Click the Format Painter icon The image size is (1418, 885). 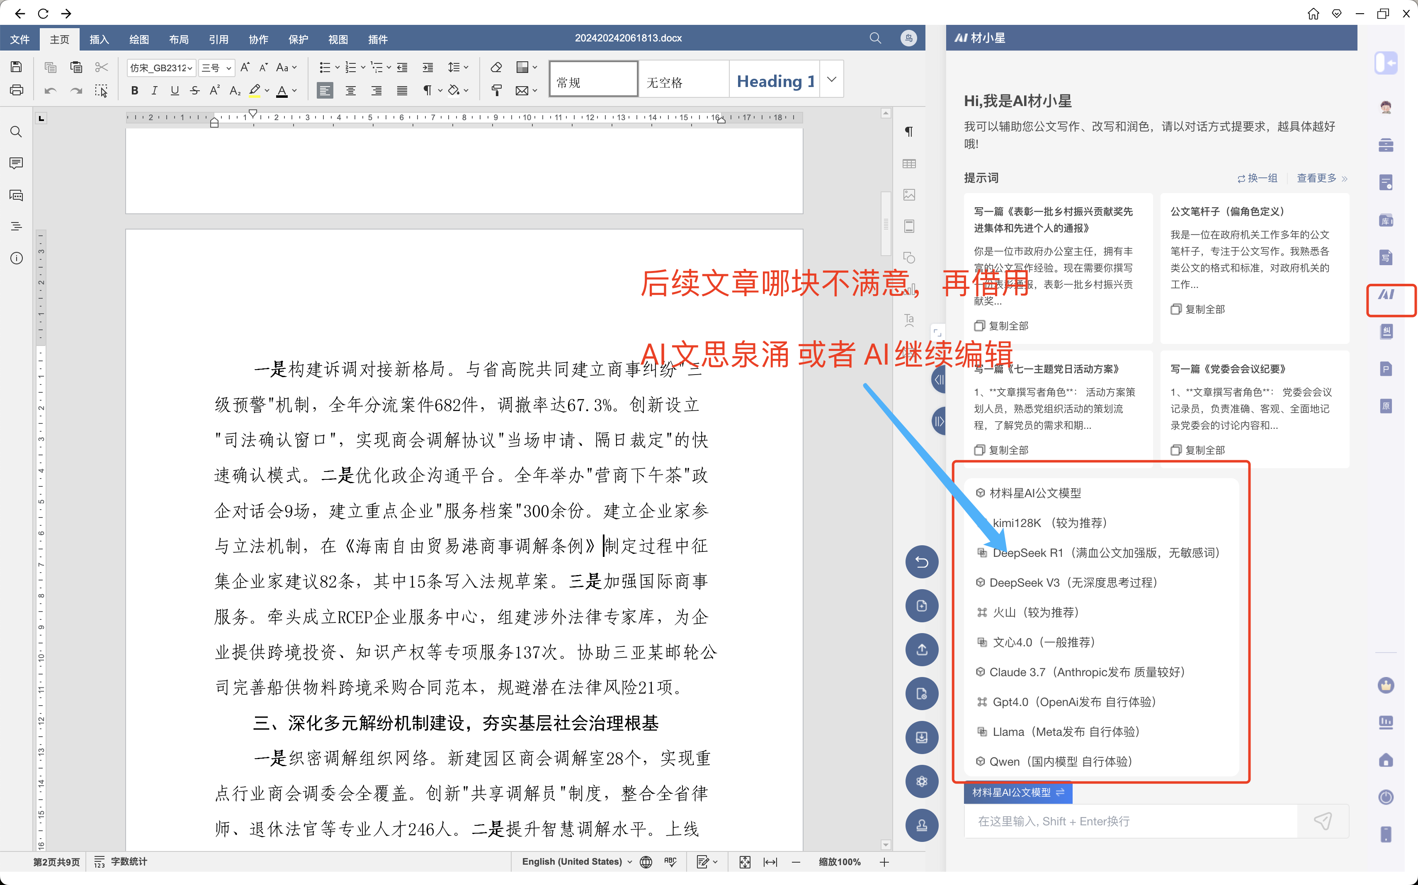pyautogui.click(x=496, y=90)
